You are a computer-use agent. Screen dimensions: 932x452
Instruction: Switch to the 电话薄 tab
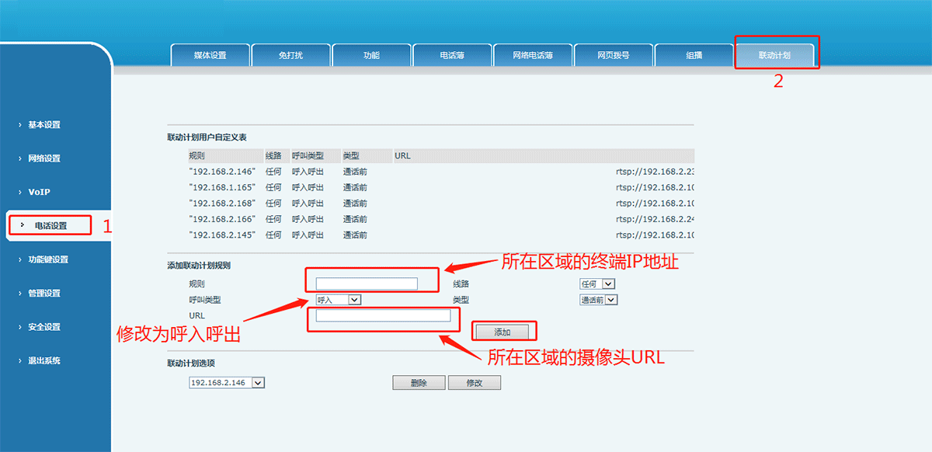(452, 54)
